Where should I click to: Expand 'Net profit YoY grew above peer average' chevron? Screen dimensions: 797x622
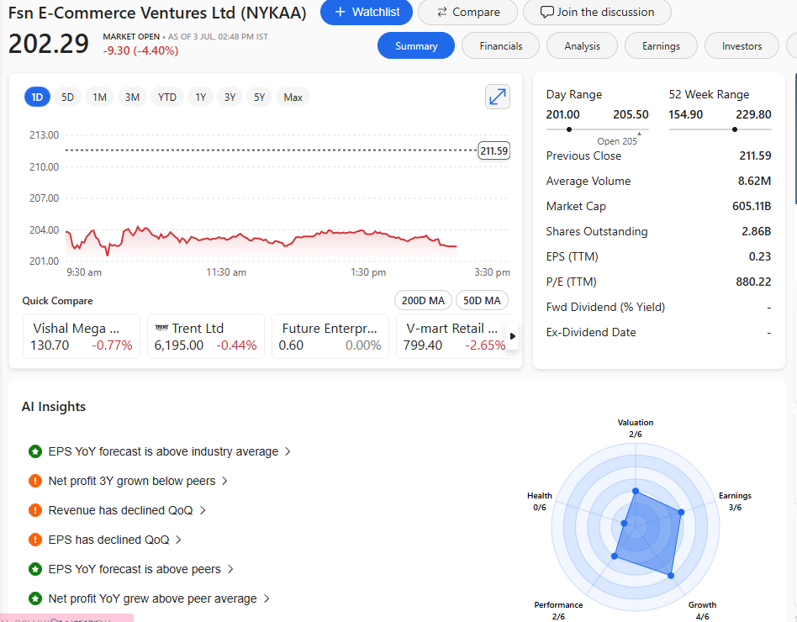pyautogui.click(x=267, y=598)
